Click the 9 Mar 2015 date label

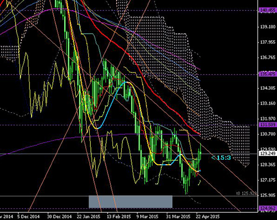point(147,216)
